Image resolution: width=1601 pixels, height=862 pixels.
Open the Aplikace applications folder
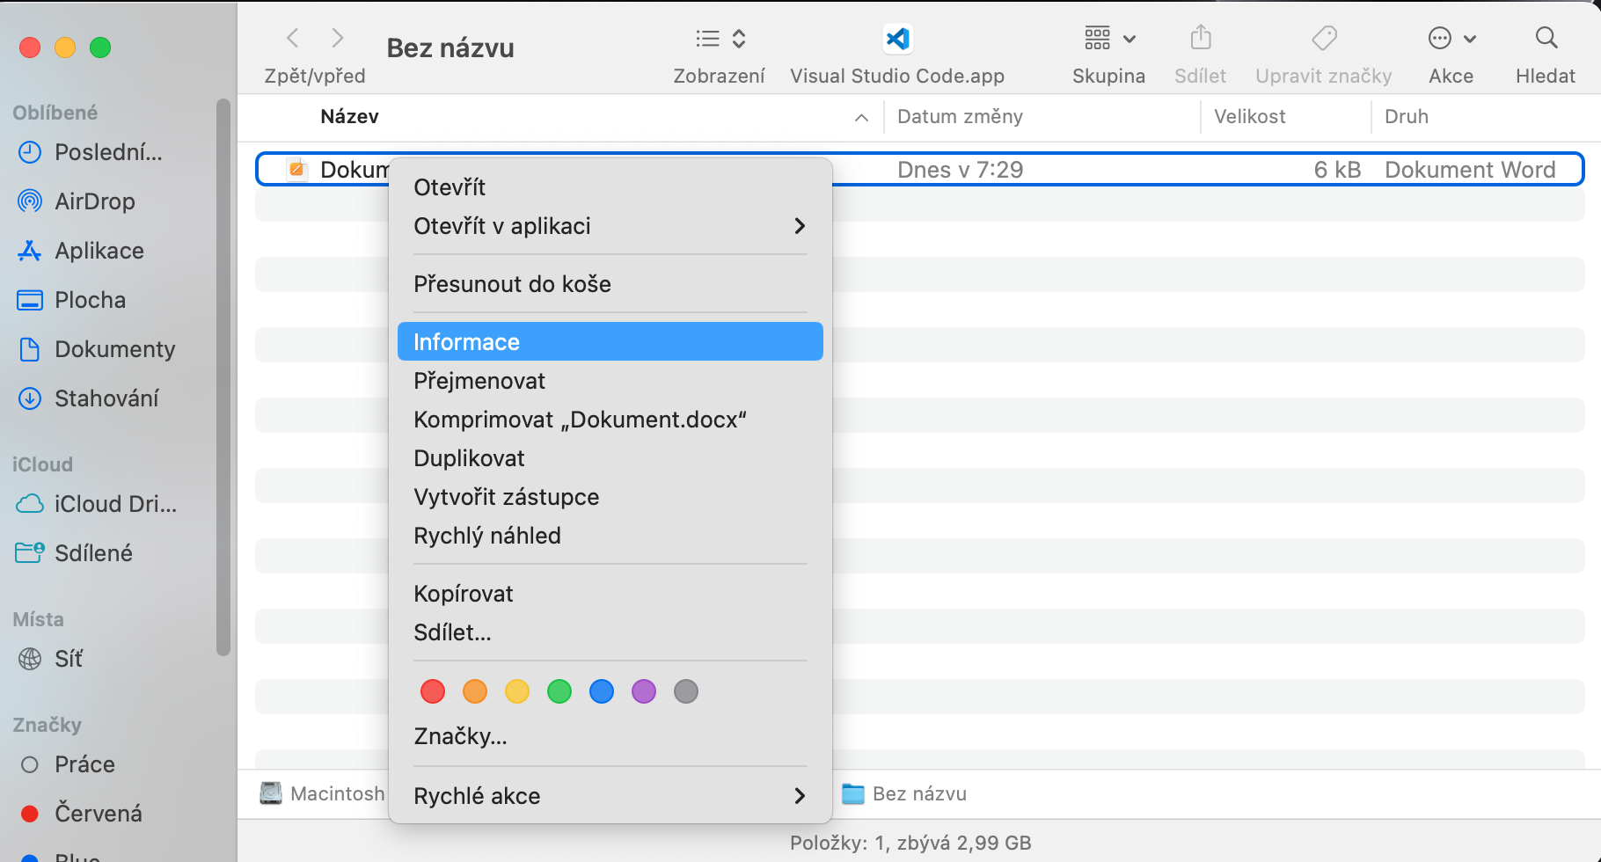tap(99, 251)
